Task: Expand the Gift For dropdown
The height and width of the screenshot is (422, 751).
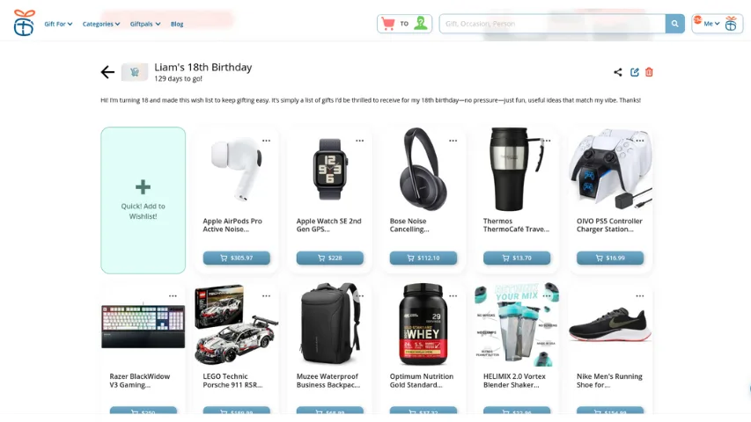Action: (x=58, y=24)
